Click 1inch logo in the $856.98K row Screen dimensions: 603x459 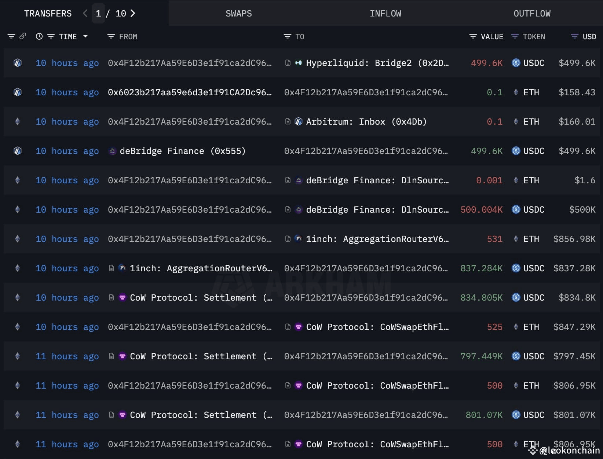[x=299, y=239]
